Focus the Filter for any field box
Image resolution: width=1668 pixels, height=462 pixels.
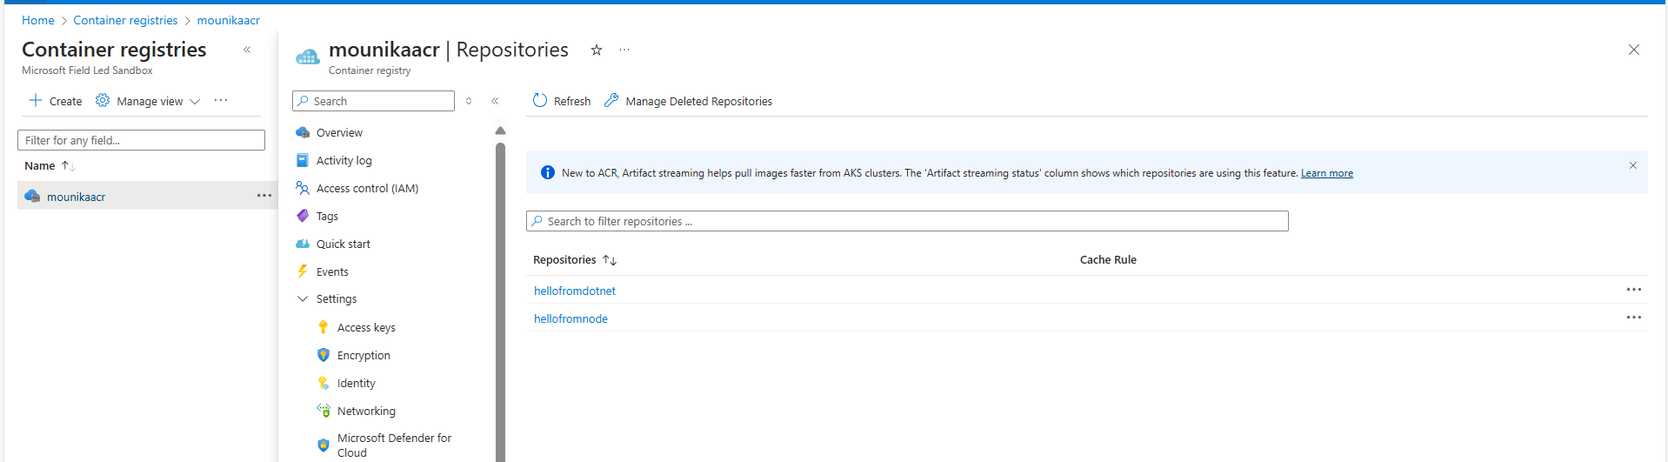(141, 140)
